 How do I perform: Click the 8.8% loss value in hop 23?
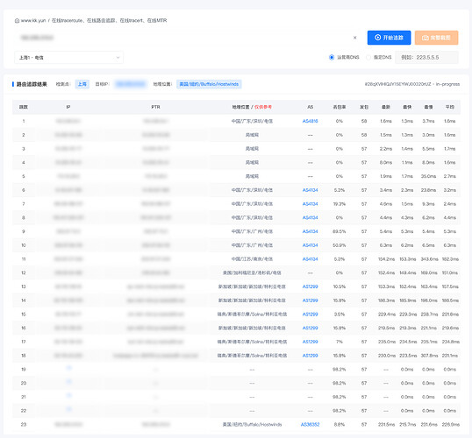pos(340,425)
